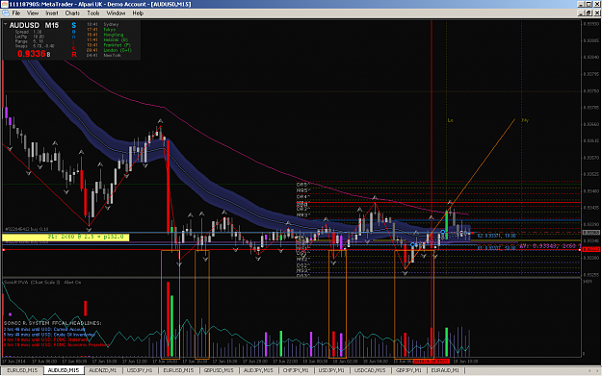Click the AUDUSD M15 symbol heading
The image size is (602, 376).
coord(34,25)
